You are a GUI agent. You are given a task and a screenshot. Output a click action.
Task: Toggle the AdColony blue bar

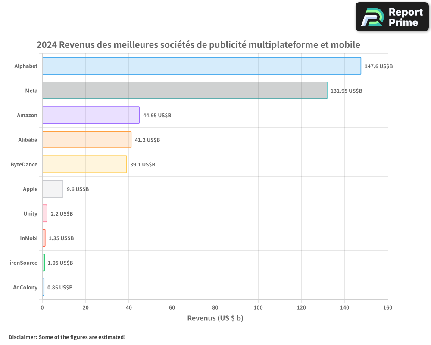43,287
